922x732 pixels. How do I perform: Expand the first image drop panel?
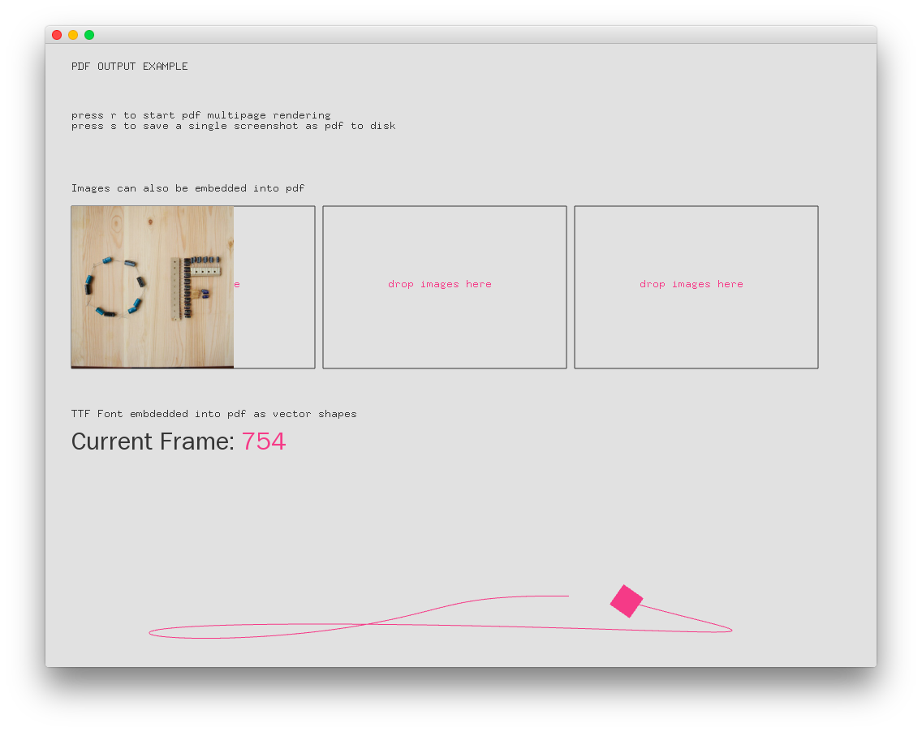click(192, 286)
